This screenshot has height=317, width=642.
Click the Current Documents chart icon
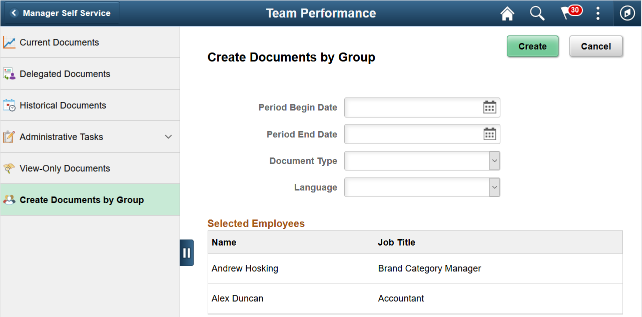[x=9, y=42]
